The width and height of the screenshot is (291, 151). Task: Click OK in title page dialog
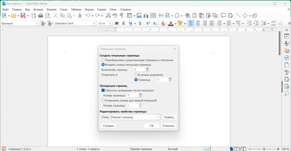(x=152, y=126)
